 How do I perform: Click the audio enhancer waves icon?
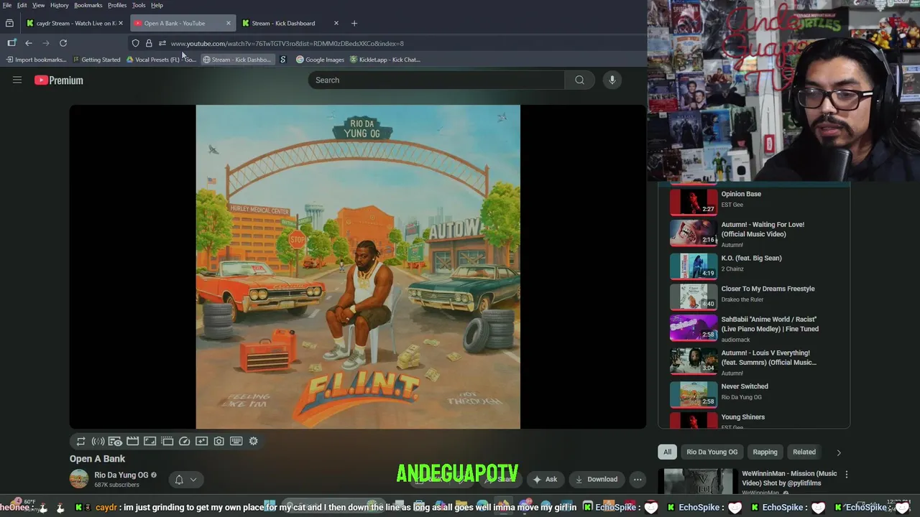98,441
